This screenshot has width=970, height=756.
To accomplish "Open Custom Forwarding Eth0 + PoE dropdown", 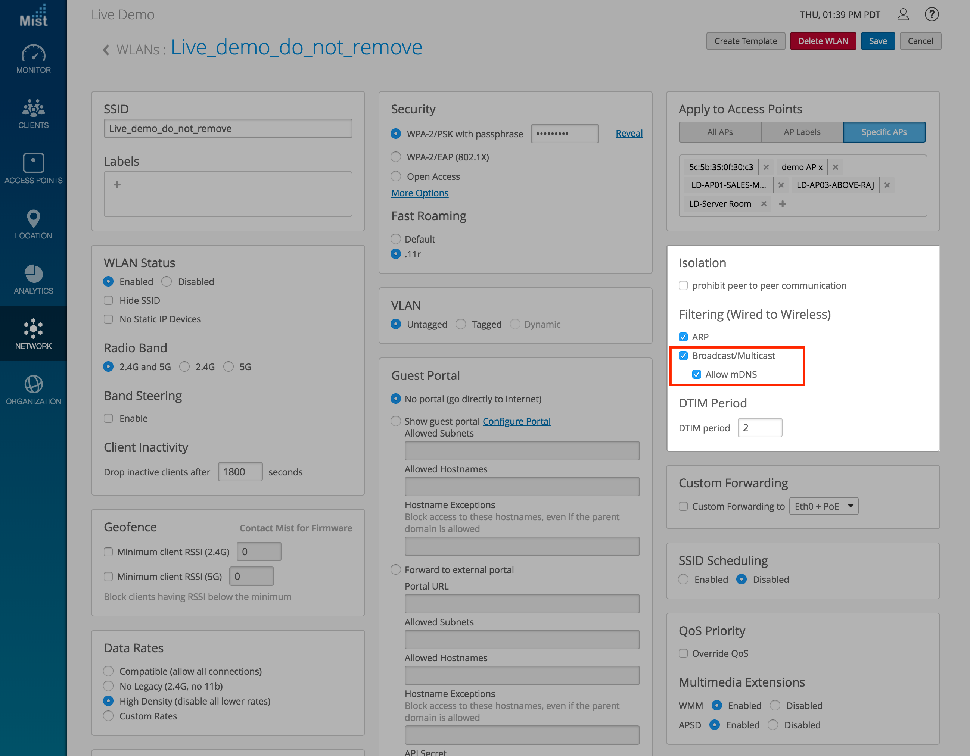I will (823, 506).
